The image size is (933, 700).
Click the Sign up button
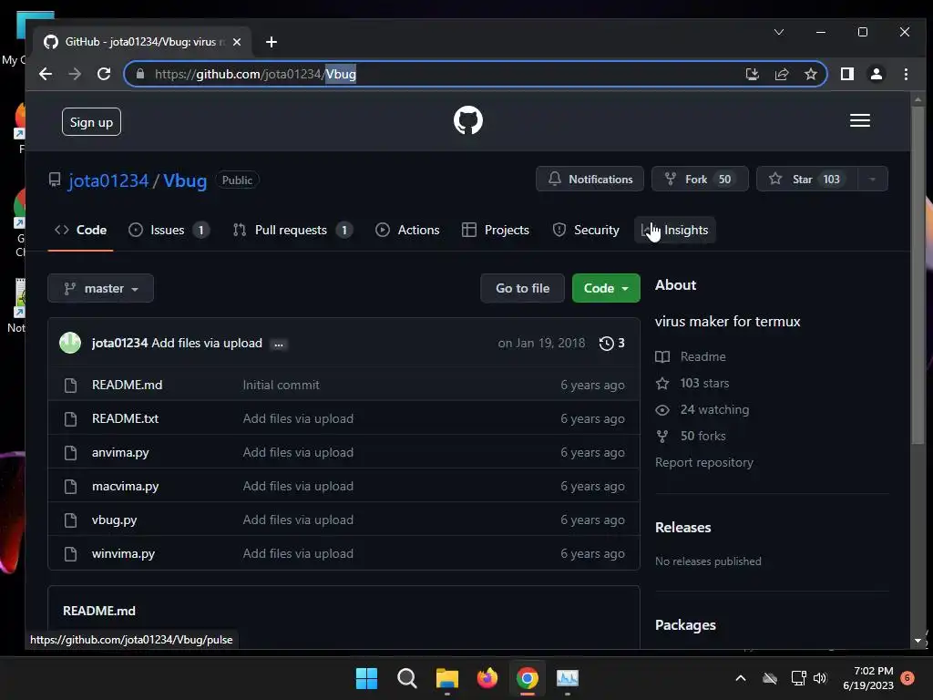(x=91, y=122)
